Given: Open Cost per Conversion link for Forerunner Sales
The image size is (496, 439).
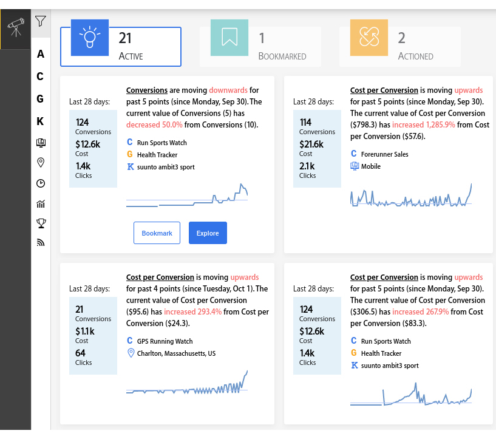Looking at the screenshot, I should (384, 90).
